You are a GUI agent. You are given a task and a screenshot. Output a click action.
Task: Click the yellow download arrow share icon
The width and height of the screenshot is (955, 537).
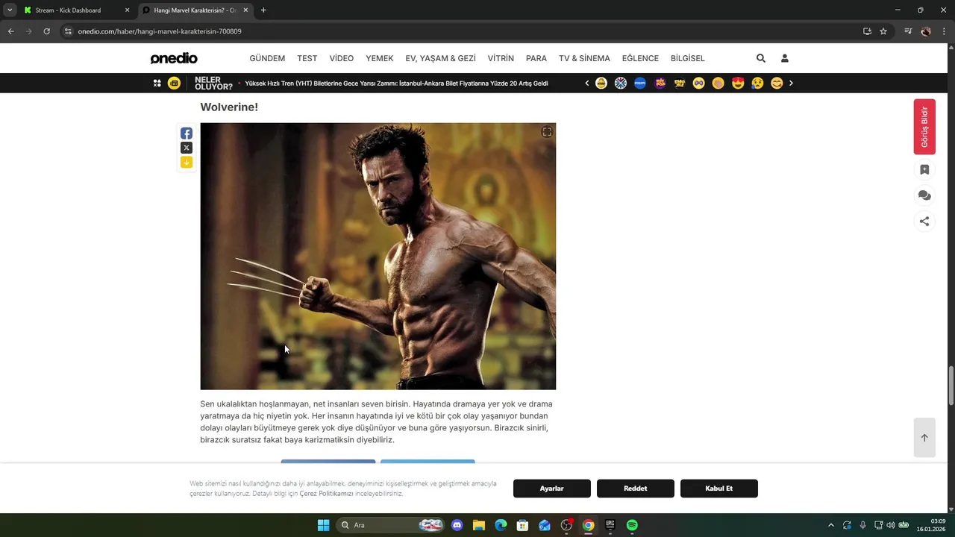(x=187, y=162)
